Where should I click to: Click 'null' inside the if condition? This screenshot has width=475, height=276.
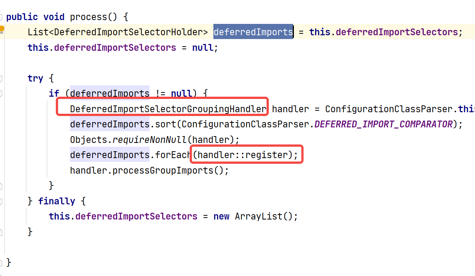(181, 93)
